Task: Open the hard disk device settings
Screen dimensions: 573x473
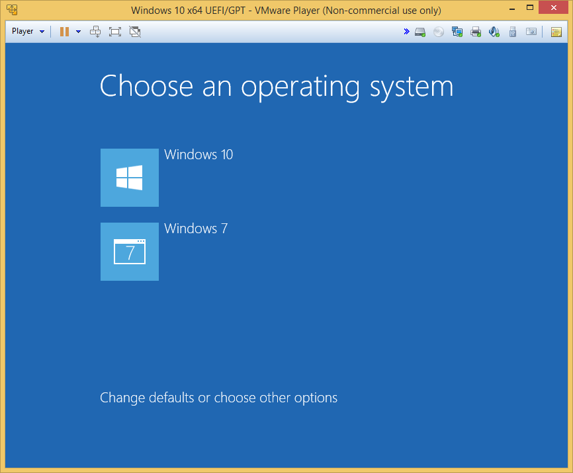Action: click(420, 31)
